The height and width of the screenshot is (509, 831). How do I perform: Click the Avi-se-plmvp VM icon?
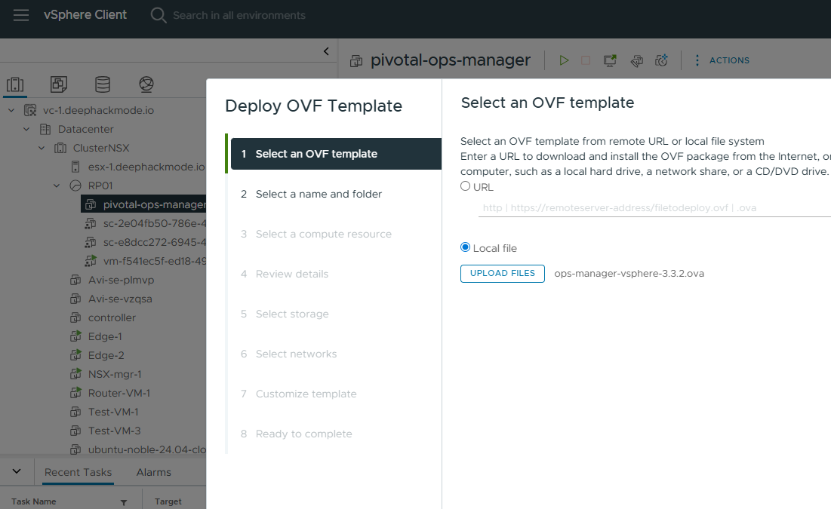(x=75, y=280)
